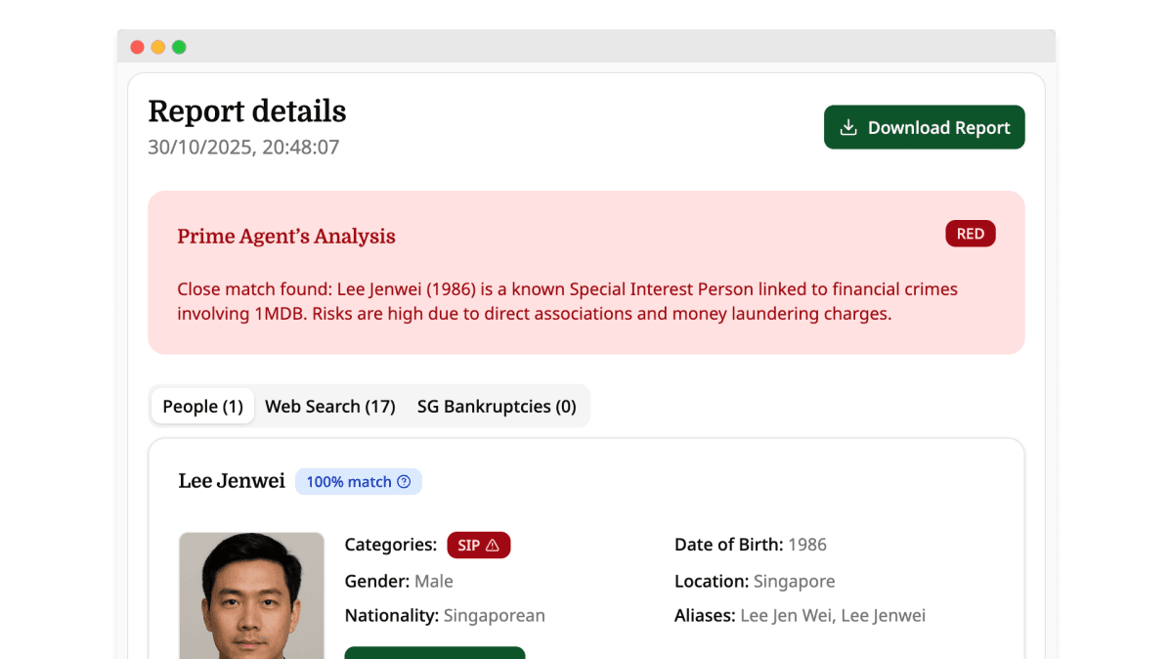Open the profile photo thumbnail
Image resolution: width=1171 pixels, height=659 pixels.
coord(251,594)
